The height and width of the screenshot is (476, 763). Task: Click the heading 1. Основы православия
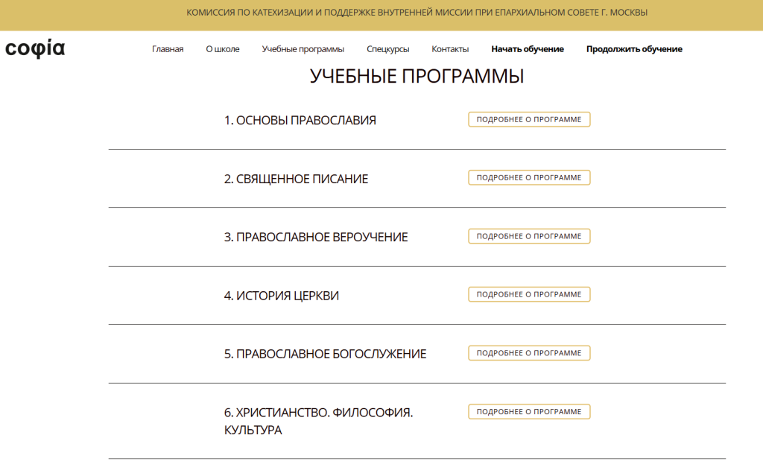[300, 120]
